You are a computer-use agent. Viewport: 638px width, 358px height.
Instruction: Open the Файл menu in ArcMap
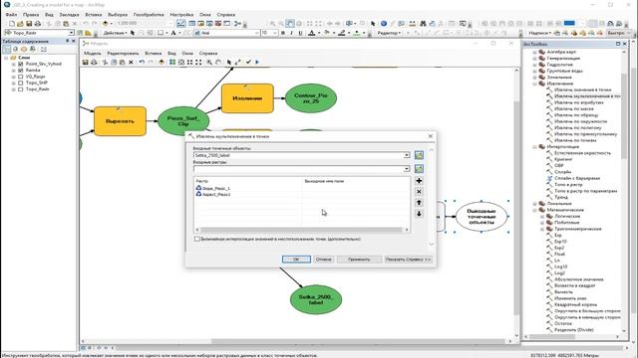pyautogui.click(x=11, y=15)
